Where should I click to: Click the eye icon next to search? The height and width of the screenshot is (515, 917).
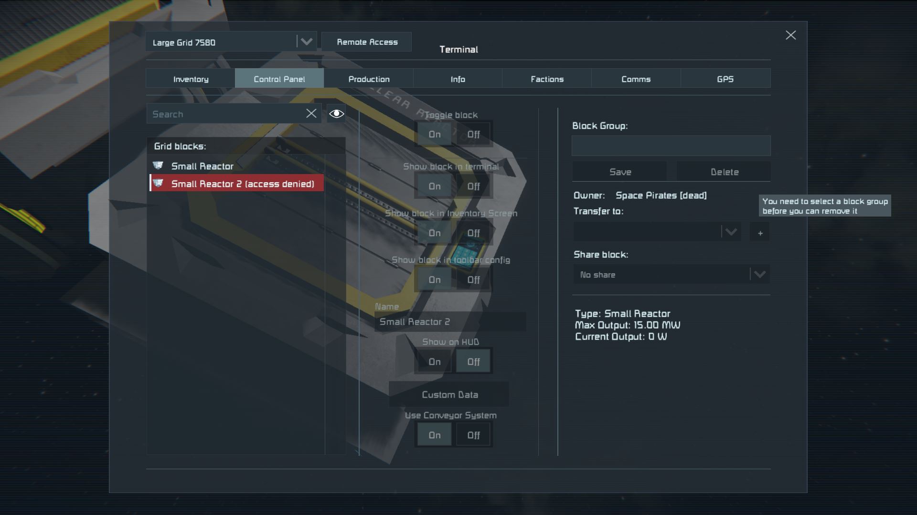[336, 113]
